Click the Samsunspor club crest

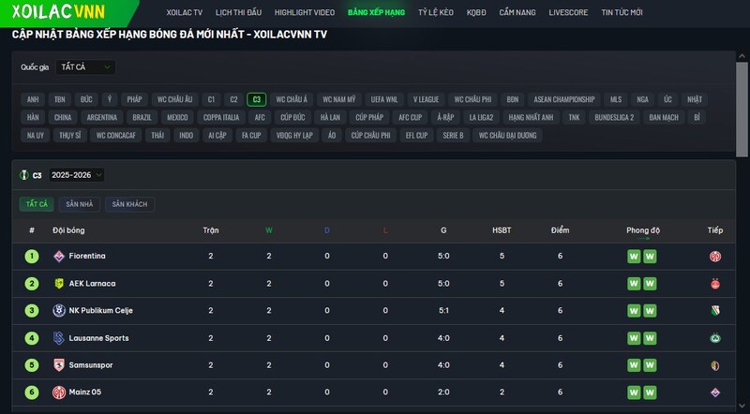click(x=58, y=364)
